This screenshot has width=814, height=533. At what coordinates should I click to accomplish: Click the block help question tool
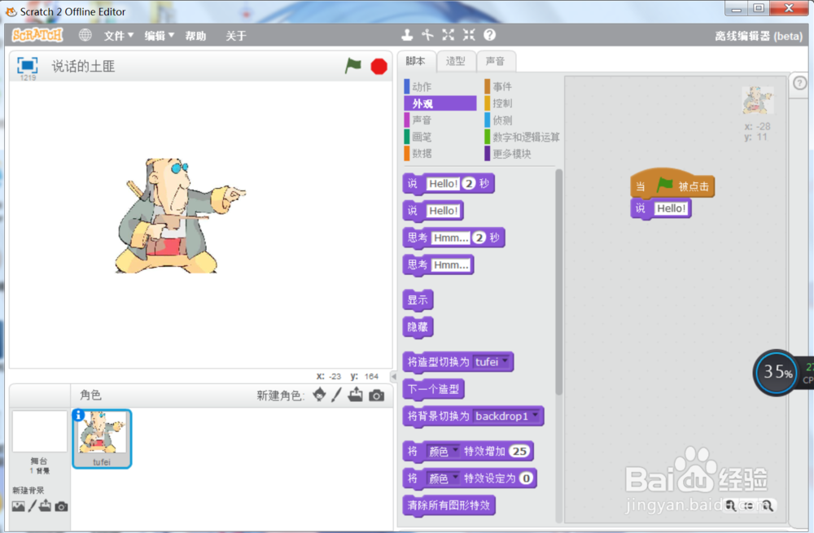[x=489, y=35]
